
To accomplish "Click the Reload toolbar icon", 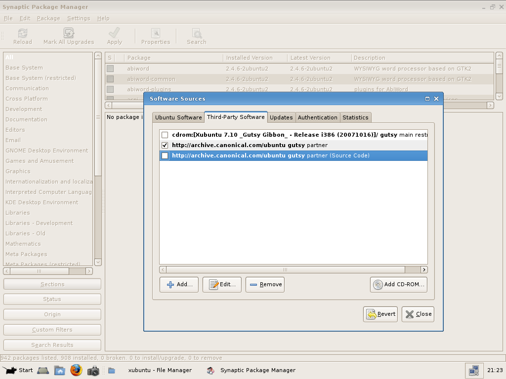I will click(23, 33).
